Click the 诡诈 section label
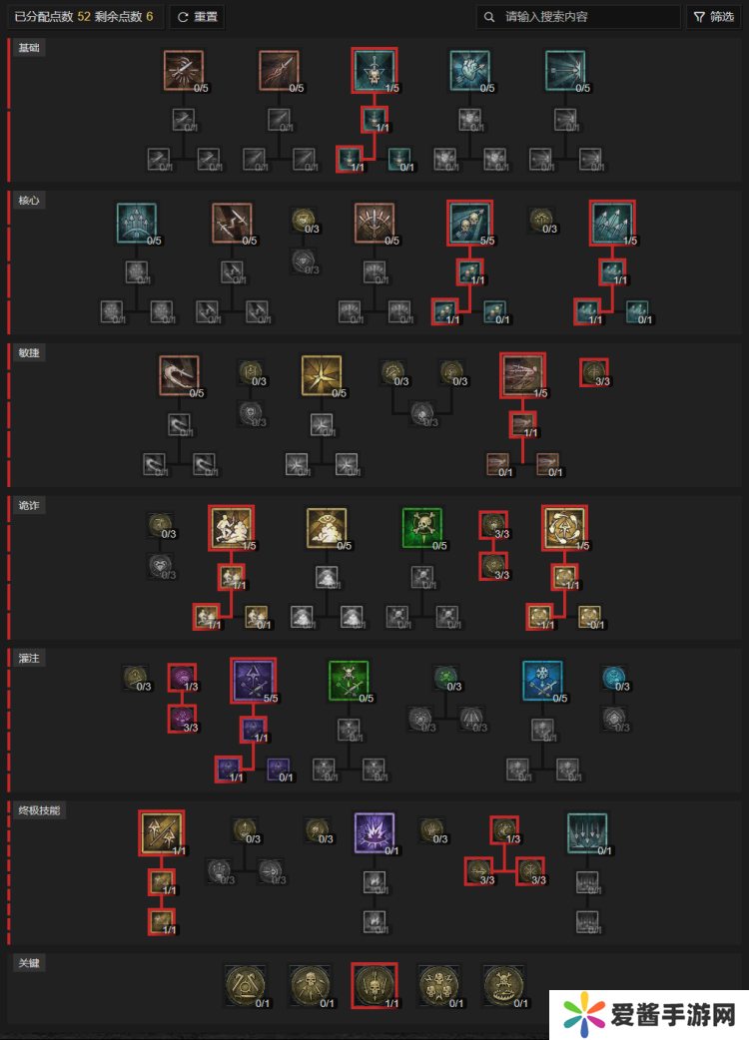The height and width of the screenshot is (1040, 749). pyautogui.click(x=29, y=505)
